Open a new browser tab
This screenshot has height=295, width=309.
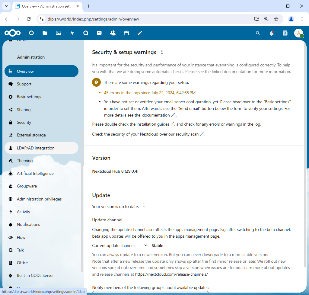pyautogui.click(x=88, y=6)
